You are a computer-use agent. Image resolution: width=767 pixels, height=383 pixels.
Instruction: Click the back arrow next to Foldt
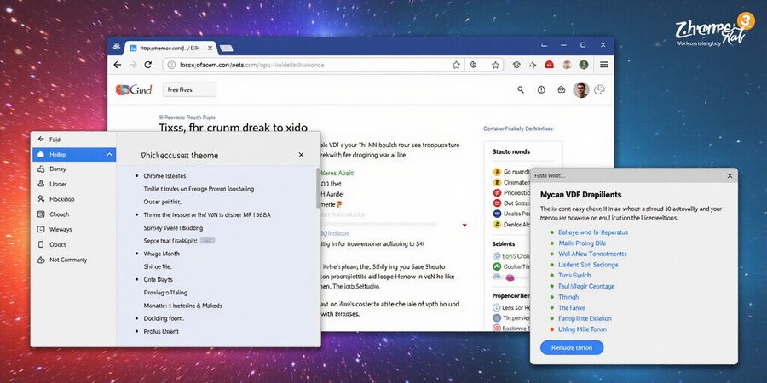click(41, 140)
